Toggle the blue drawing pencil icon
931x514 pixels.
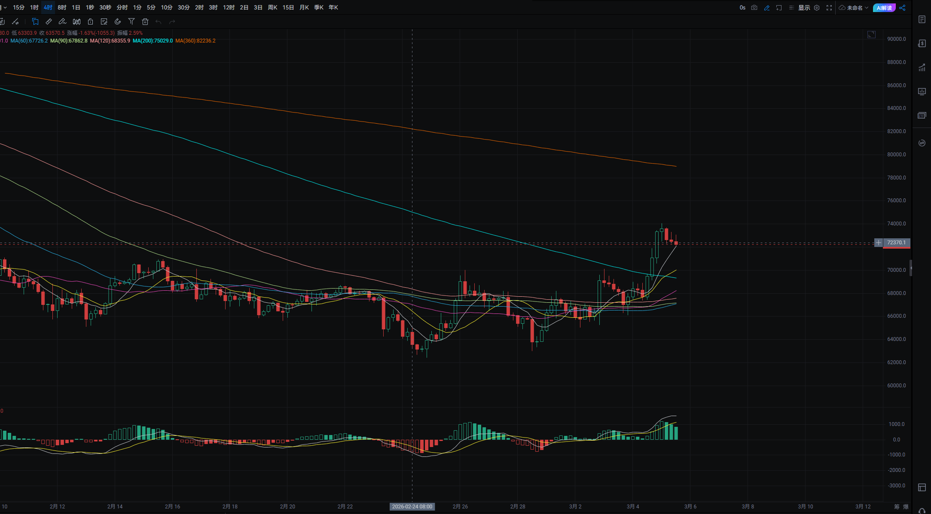767,8
